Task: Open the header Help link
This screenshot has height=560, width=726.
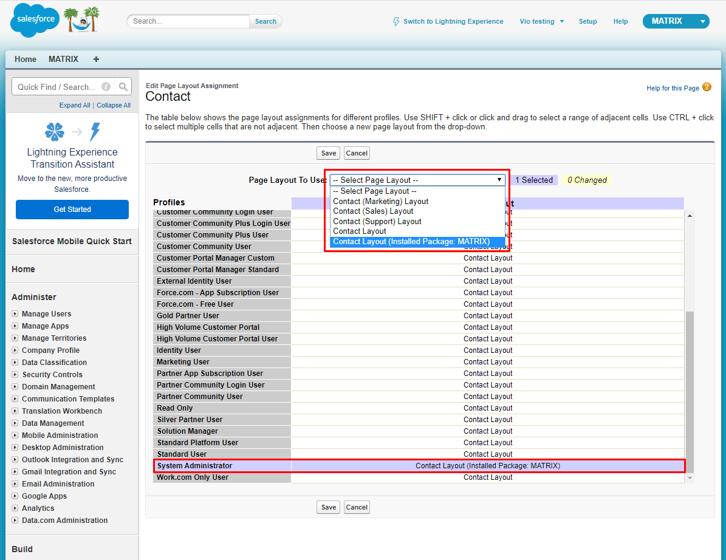Action: 620,21
